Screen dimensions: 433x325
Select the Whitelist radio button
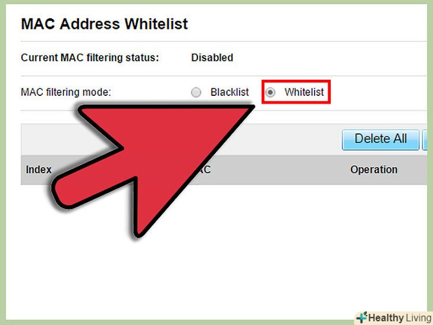point(270,92)
